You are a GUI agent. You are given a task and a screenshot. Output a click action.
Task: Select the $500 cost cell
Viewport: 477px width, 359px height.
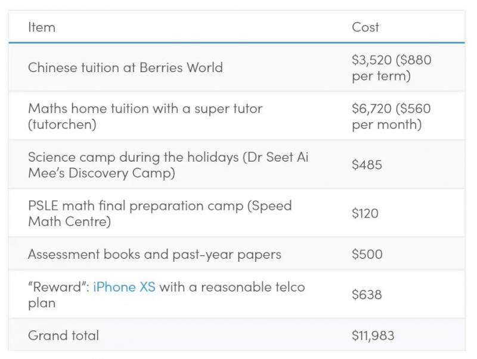point(367,254)
